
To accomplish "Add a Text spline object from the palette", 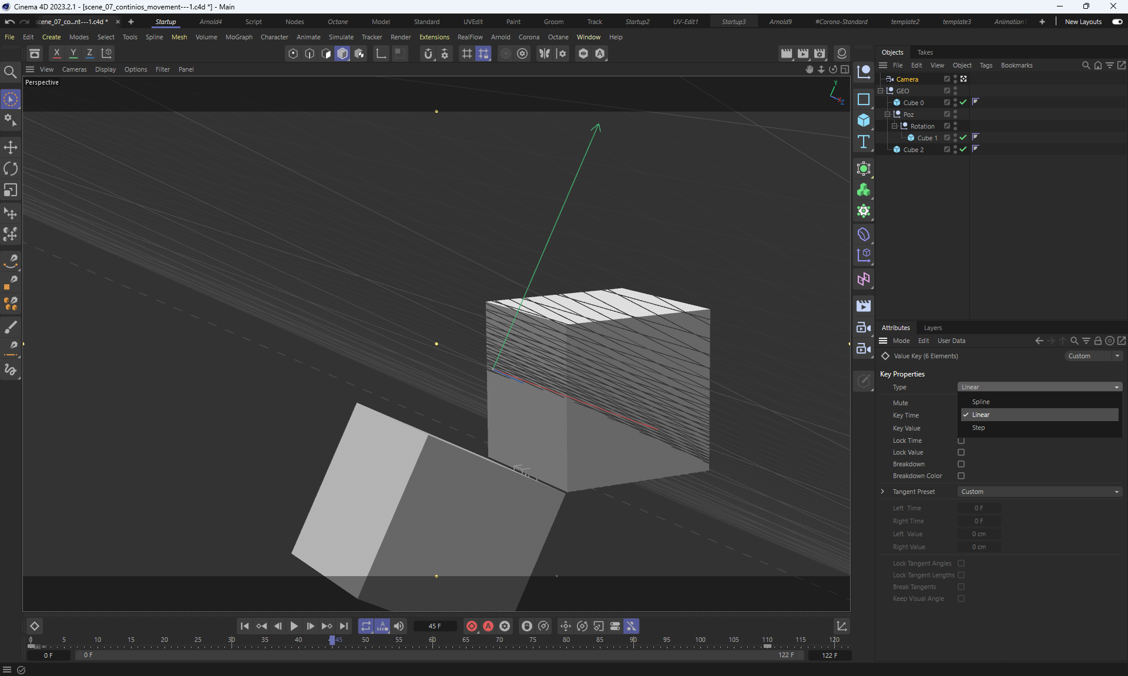I will click(x=863, y=142).
